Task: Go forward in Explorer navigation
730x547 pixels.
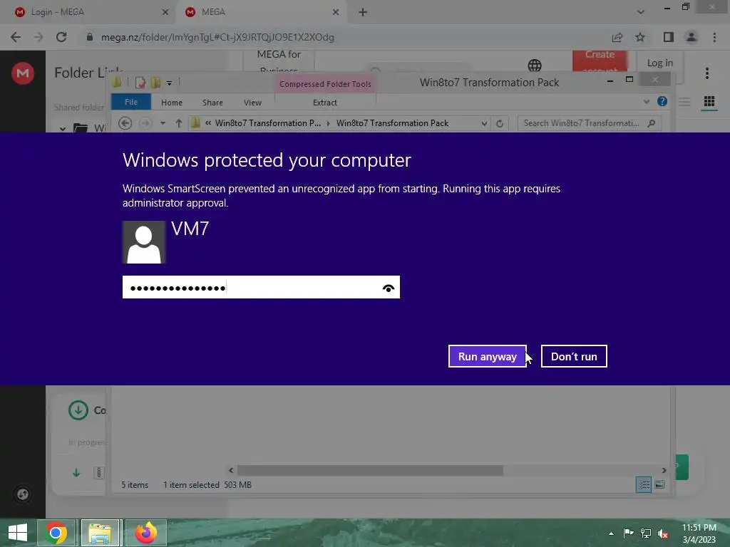Action: [145, 123]
